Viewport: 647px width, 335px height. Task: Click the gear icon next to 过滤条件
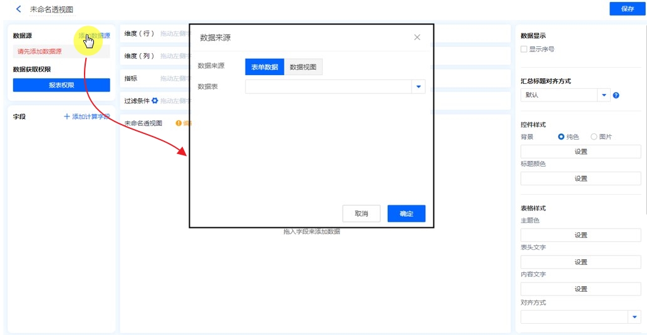point(155,100)
